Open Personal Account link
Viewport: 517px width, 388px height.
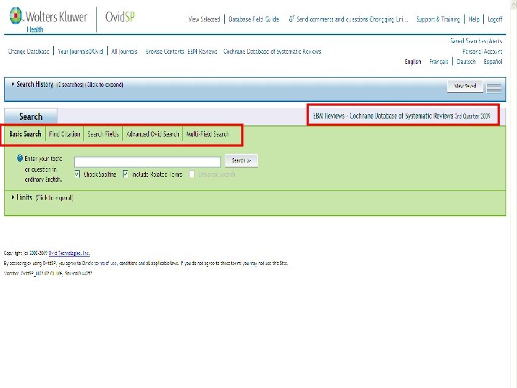click(483, 52)
